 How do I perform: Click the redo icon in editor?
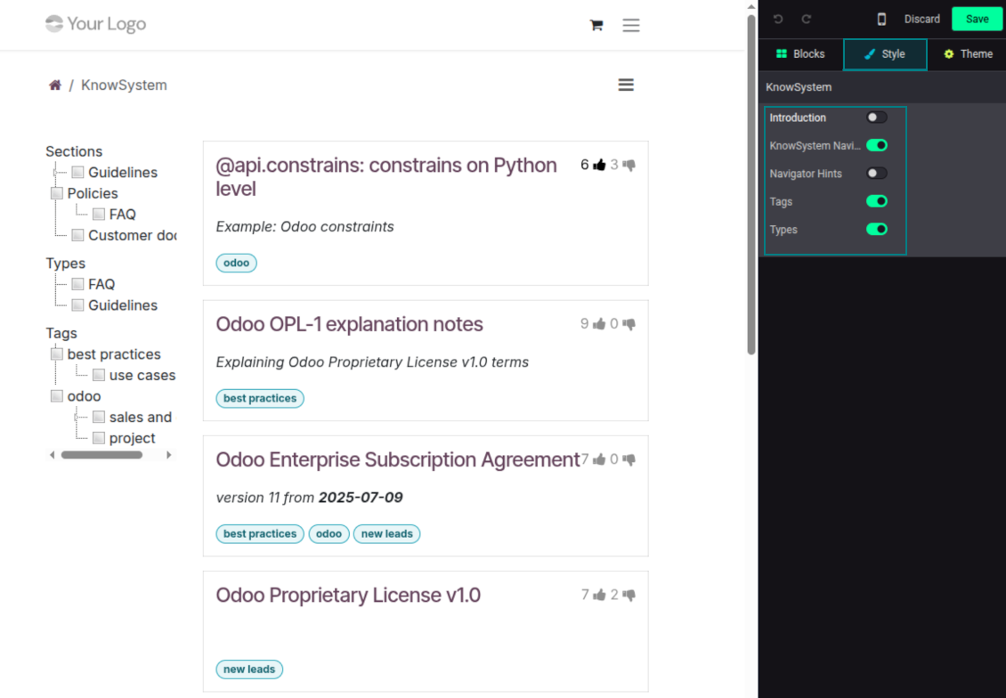pyautogui.click(x=807, y=20)
